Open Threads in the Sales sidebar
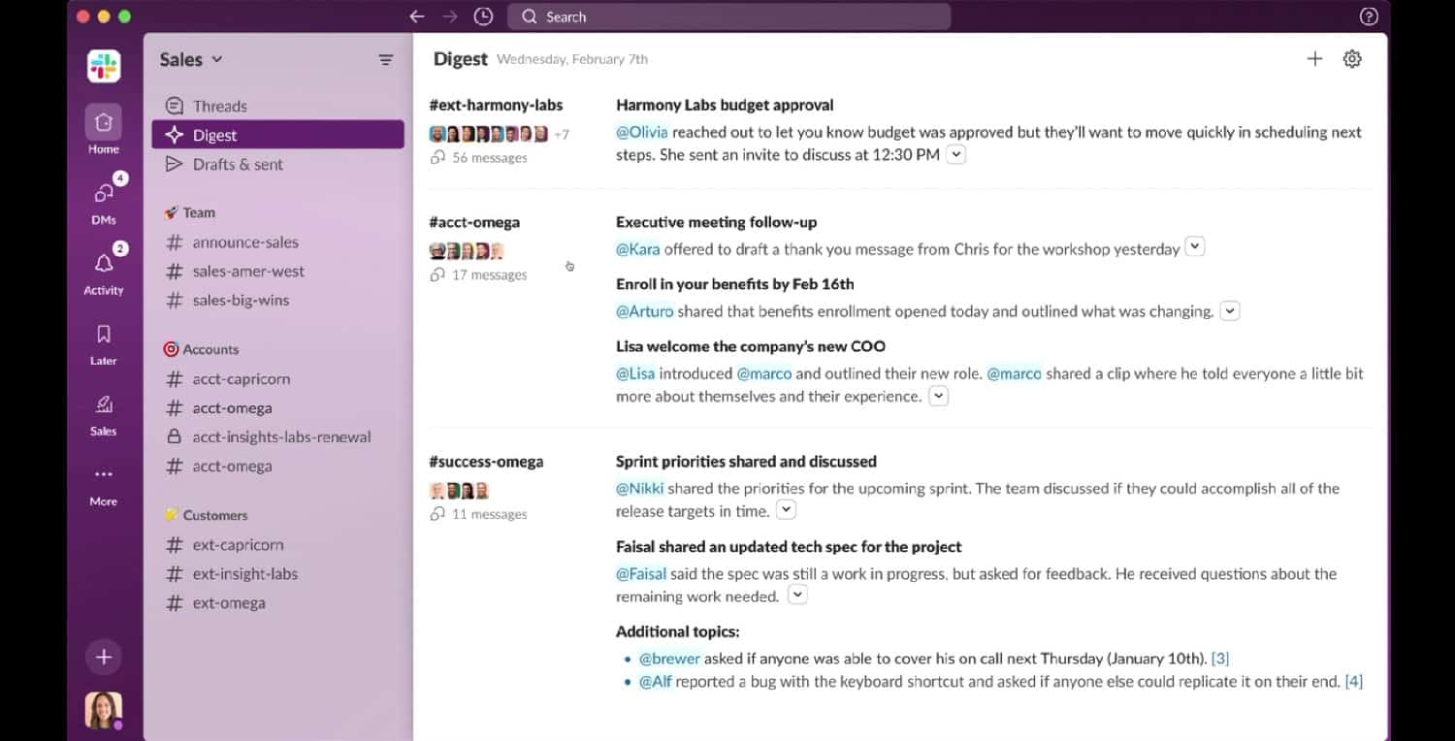 click(220, 105)
